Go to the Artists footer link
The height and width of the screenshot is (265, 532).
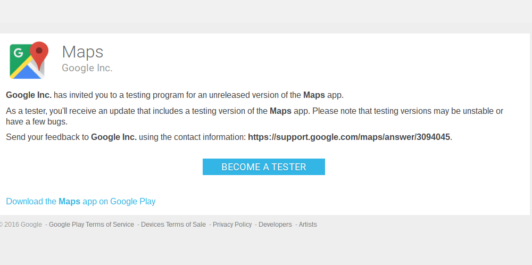click(x=307, y=225)
